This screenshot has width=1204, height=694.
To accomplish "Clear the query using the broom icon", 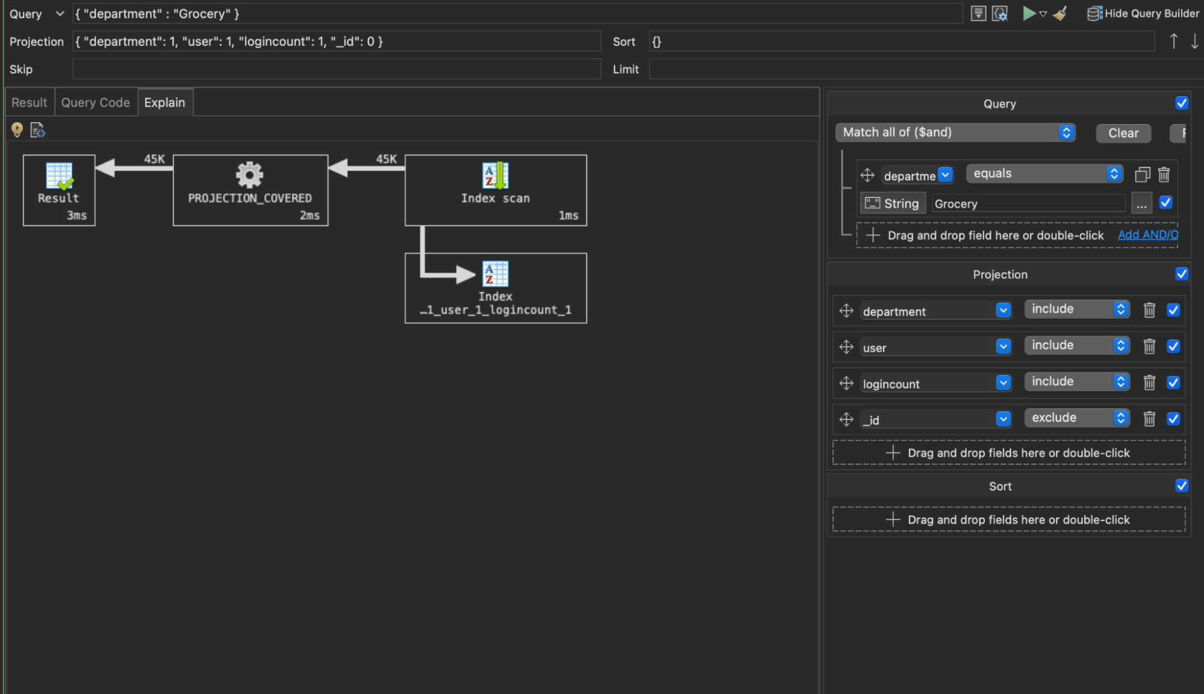I will tap(1060, 13).
